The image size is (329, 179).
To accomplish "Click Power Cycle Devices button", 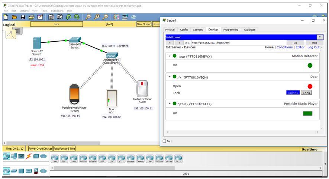I will pos(40,148).
